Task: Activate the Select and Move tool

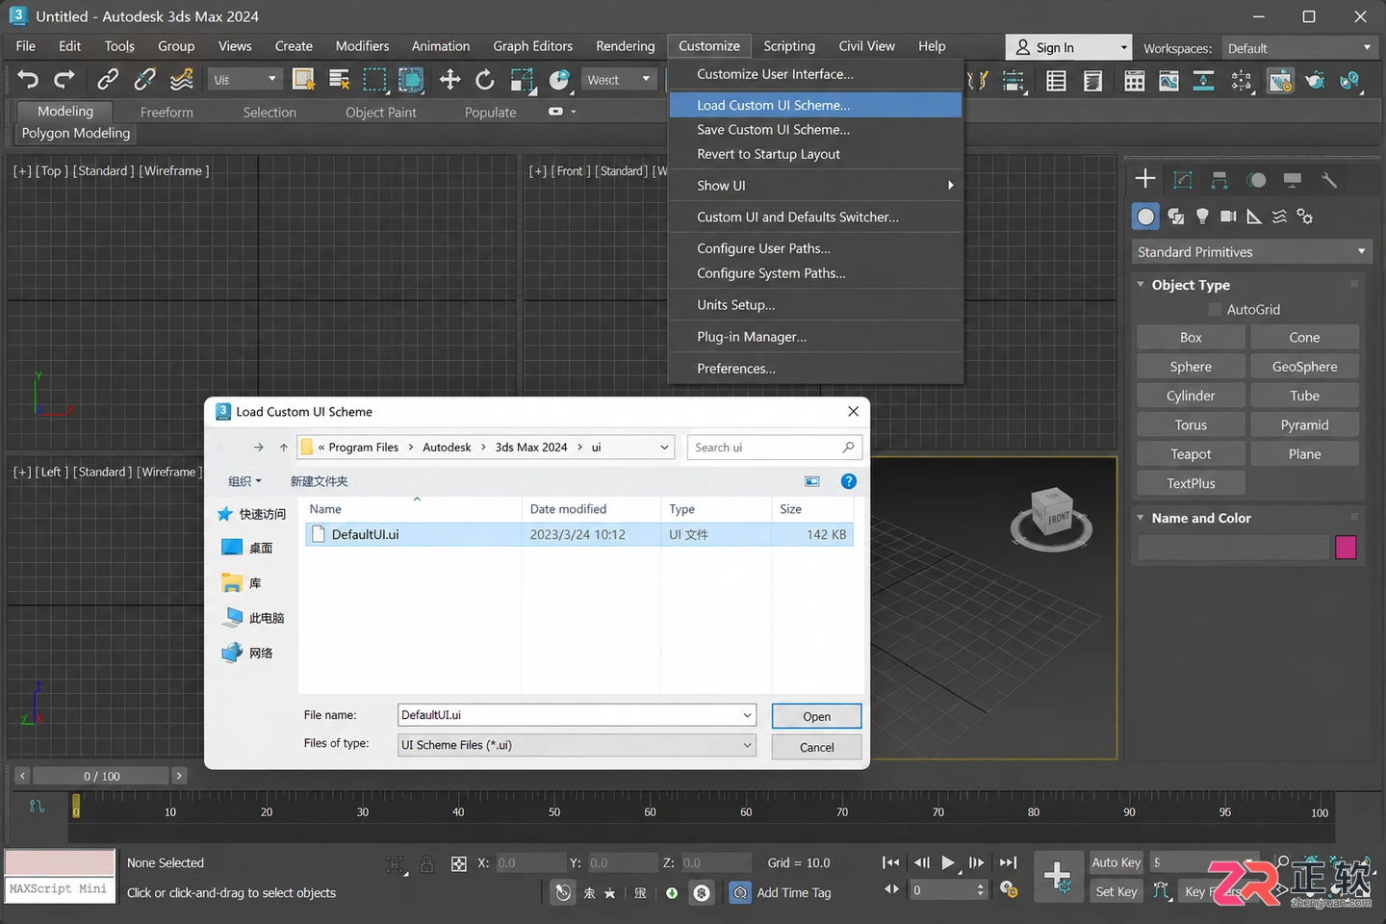Action: 449,80
